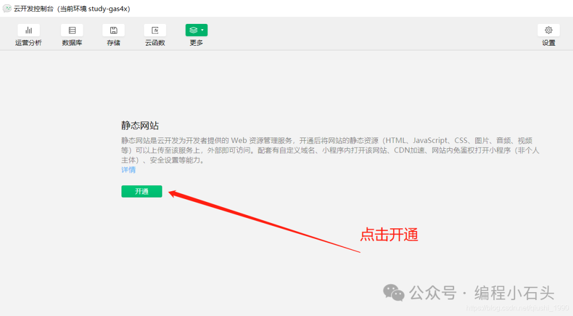The height and width of the screenshot is (316, 573).
Task: Open the 详情 details link
Action: 128,170
